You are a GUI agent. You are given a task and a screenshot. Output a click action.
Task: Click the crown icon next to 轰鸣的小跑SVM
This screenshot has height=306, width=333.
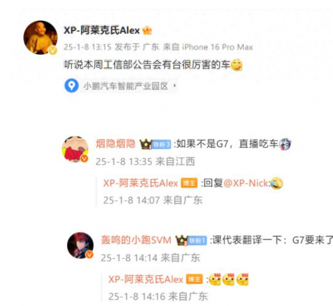[182, 240]
